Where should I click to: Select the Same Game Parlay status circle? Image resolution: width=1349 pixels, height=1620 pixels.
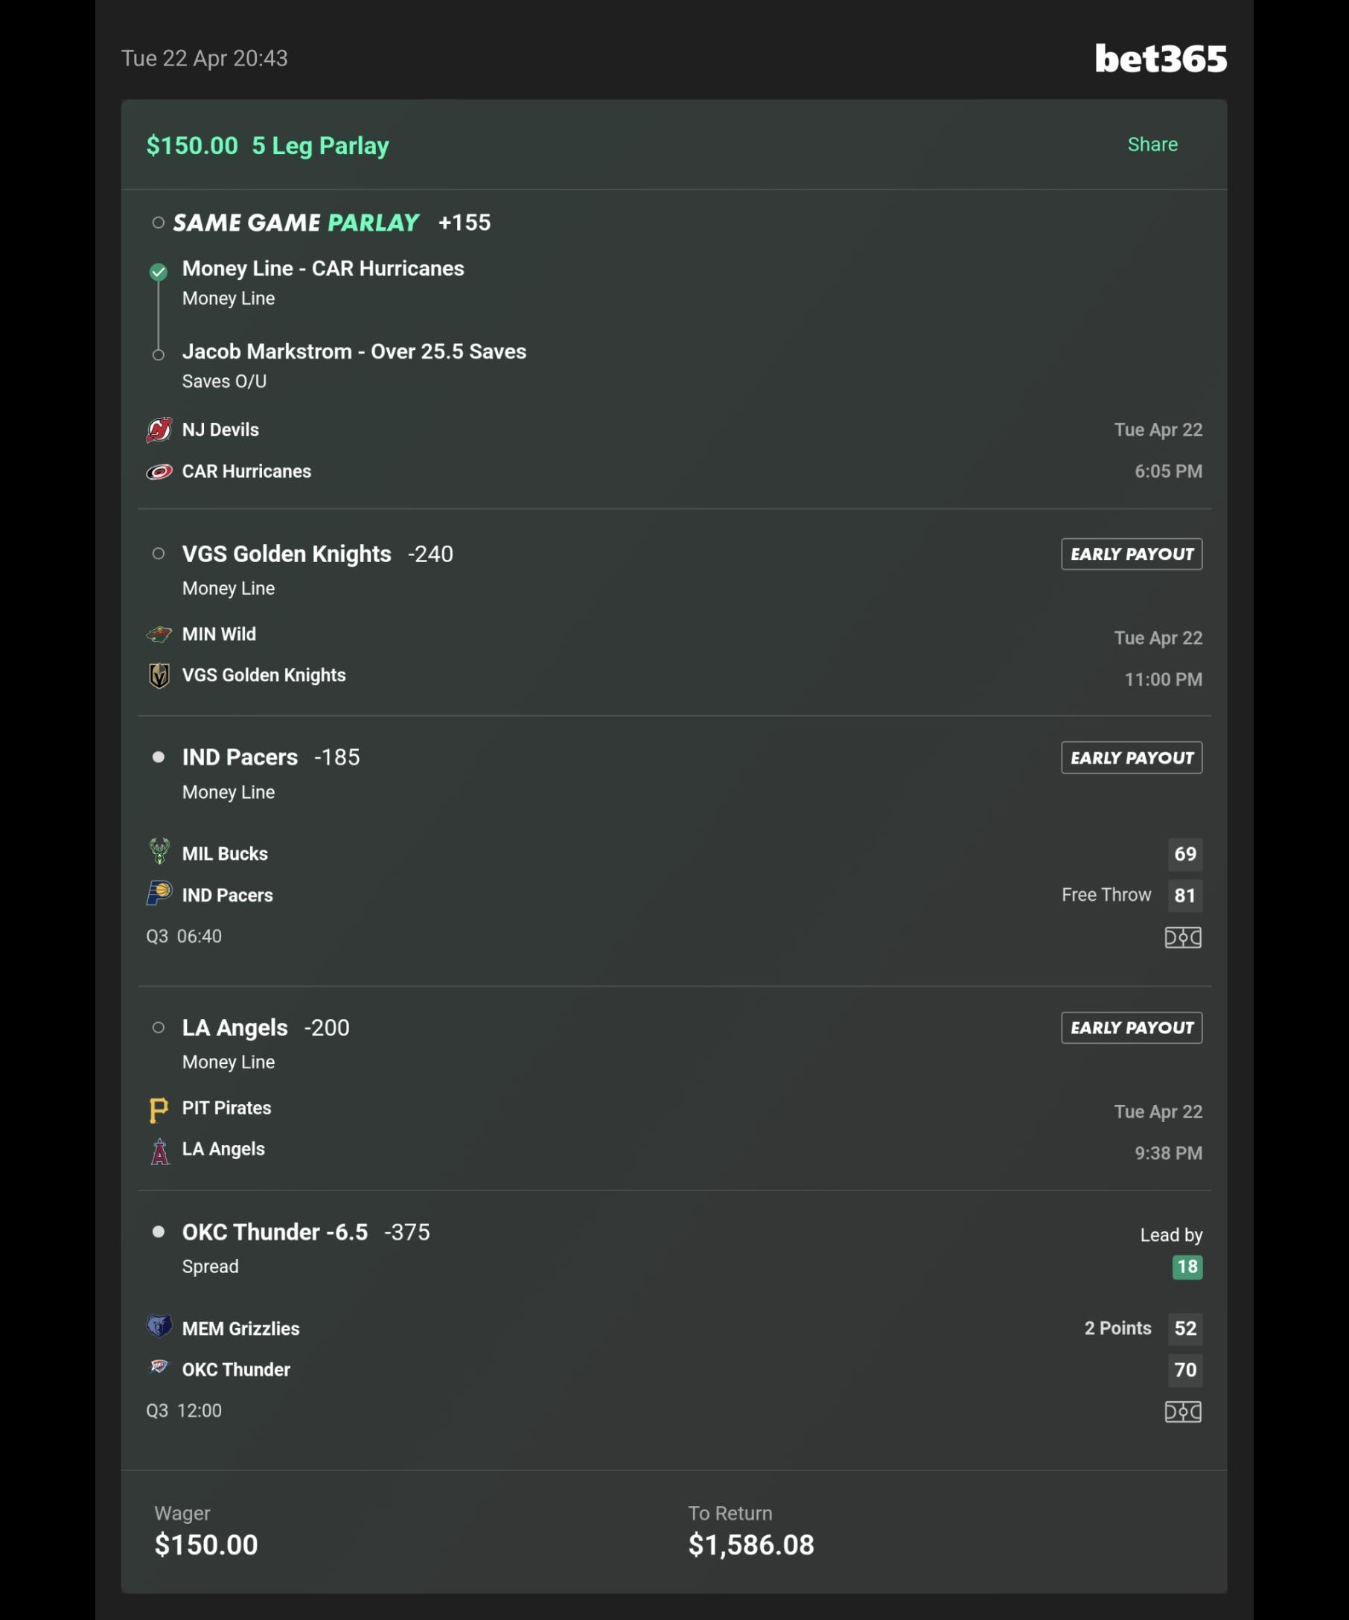(158, 222)
